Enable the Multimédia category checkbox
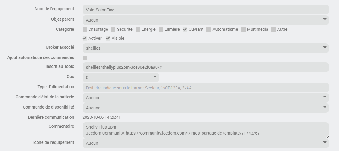 point(244,29)
